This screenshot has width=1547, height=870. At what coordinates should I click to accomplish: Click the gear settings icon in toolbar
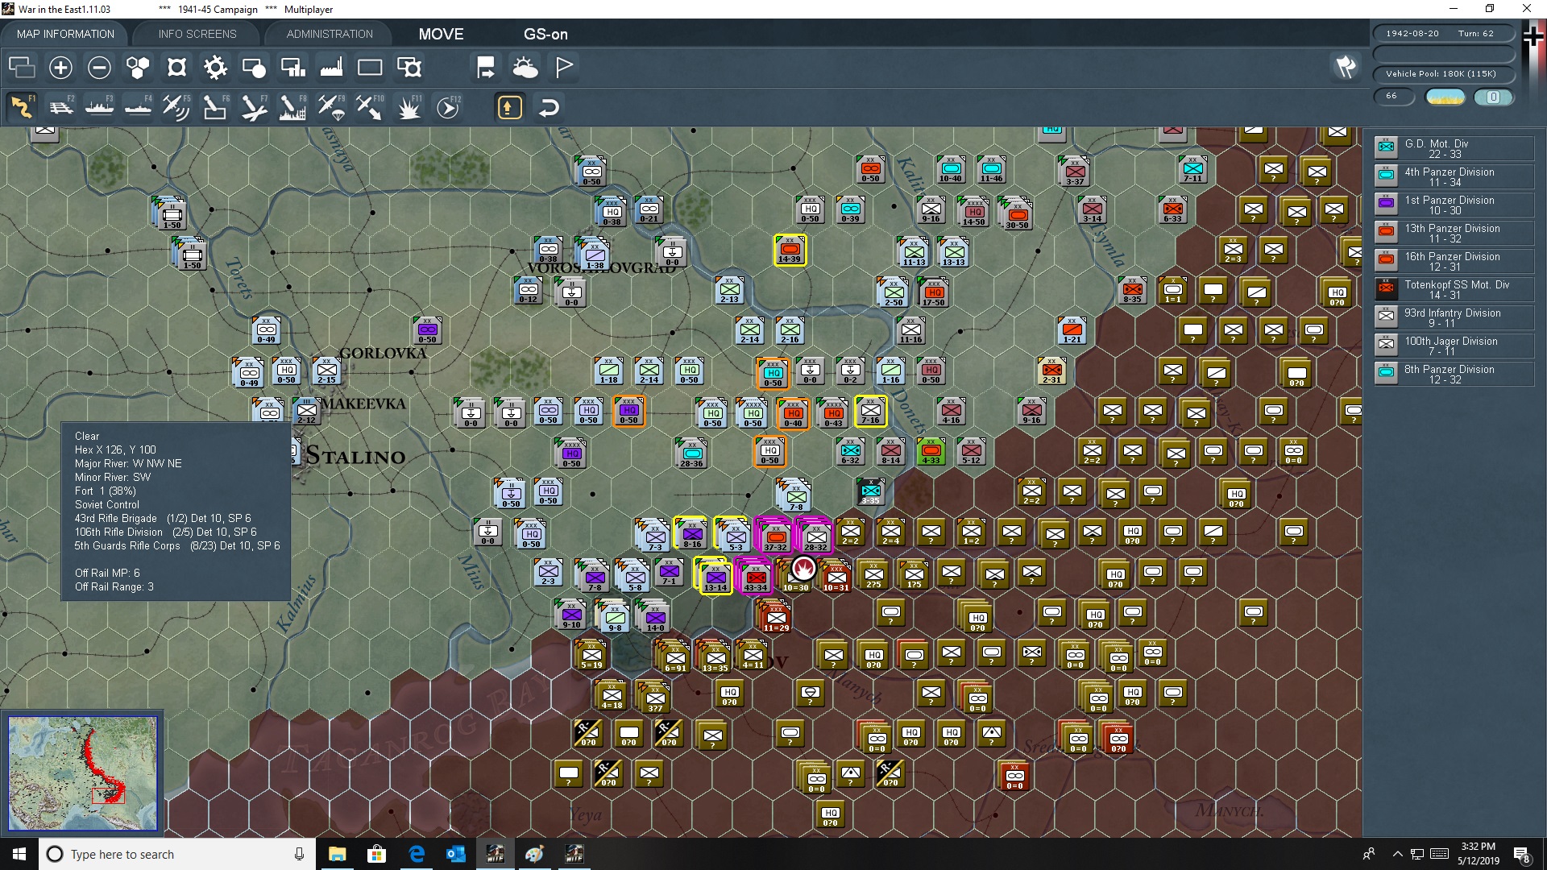215,68
